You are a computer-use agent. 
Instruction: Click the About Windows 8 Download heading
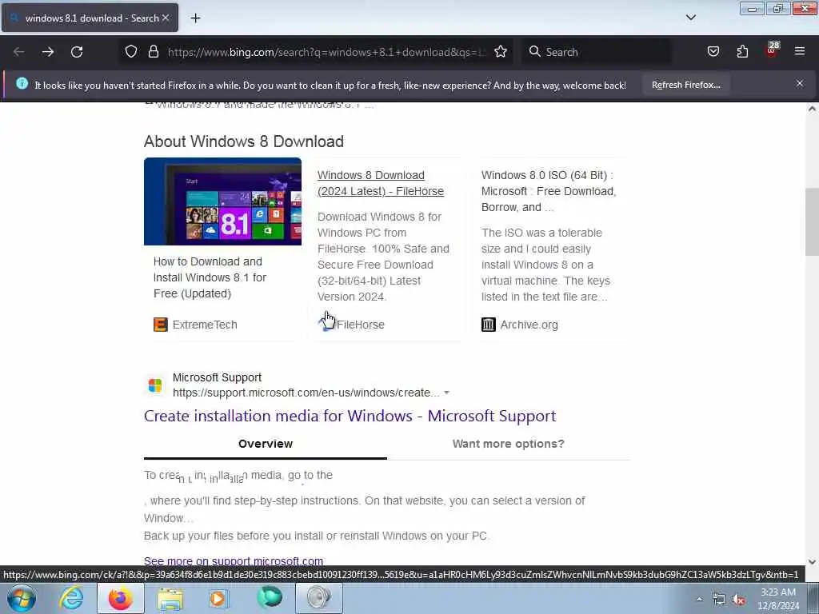pos(243,142)
